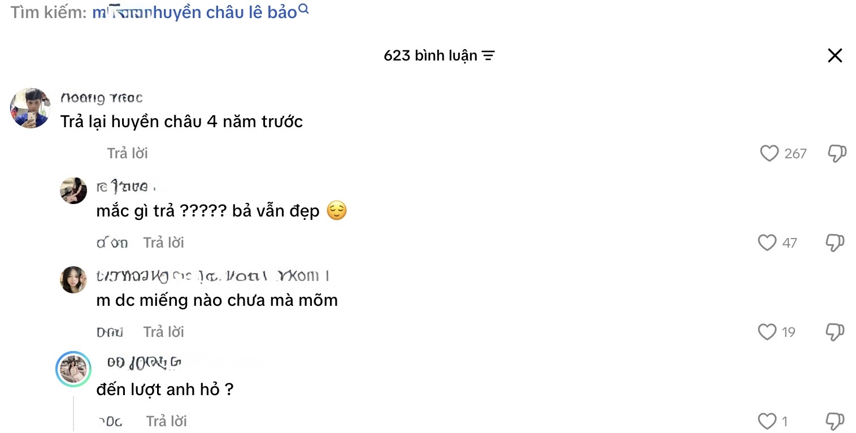The height and width of the screenshot is (433, 856).
Task: Like the comment with 267 likes
Action: (769, 153)
